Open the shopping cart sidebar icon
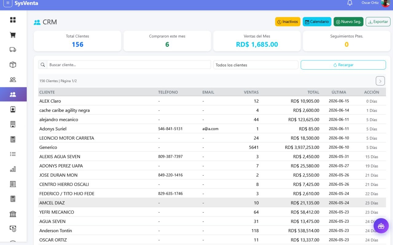Viewport: 393px width, 245px height. click(13, 35)
